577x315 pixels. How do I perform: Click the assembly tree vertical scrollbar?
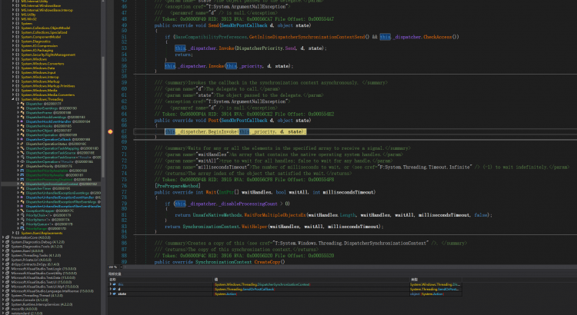tap(102, 115)
